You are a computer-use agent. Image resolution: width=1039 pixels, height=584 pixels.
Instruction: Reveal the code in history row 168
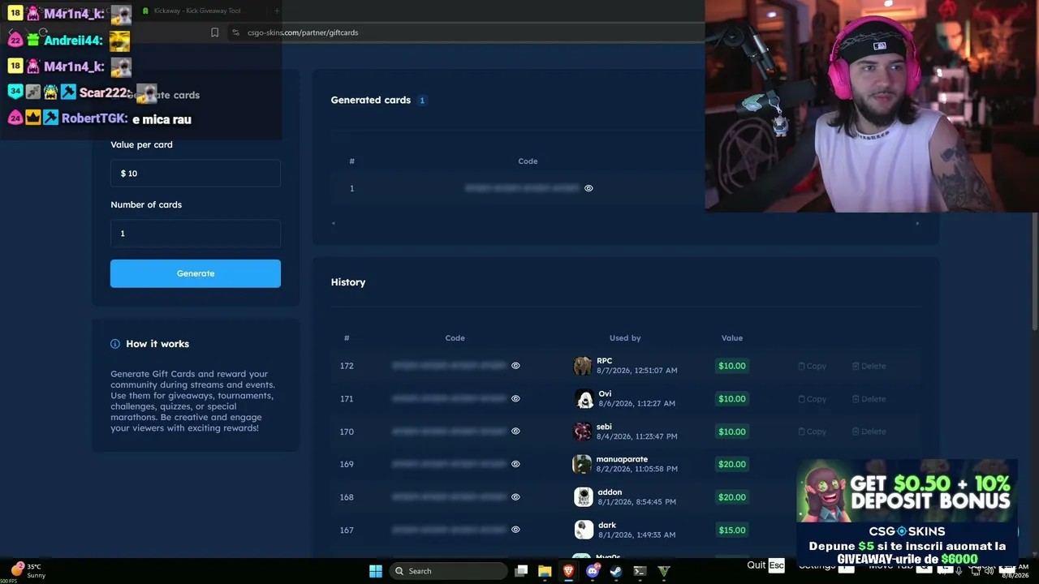pyautogui.click(x=515, y=497)
